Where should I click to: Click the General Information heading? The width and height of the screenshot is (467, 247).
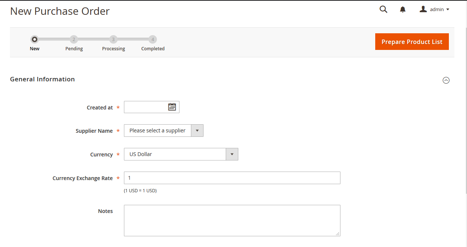[42, 79]
